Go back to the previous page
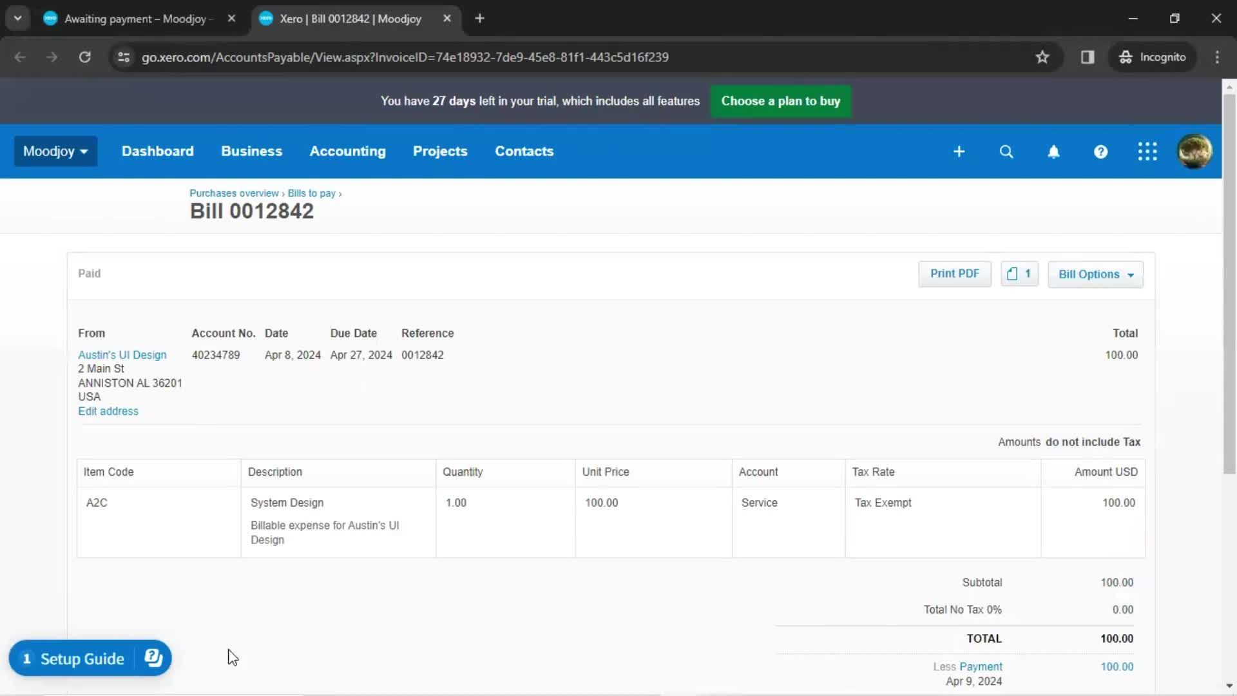Screen dimensions: 1237x696 (20, 57)
